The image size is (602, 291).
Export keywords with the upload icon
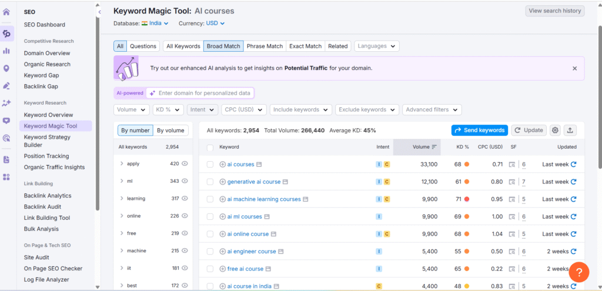tap(570, 130)
